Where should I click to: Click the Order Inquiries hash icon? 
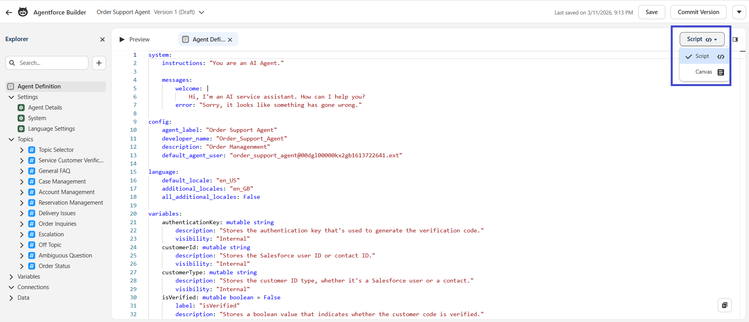click(32, 224)
